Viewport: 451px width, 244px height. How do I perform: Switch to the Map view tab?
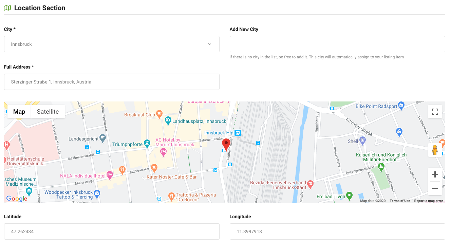click(x=19, y=112)
